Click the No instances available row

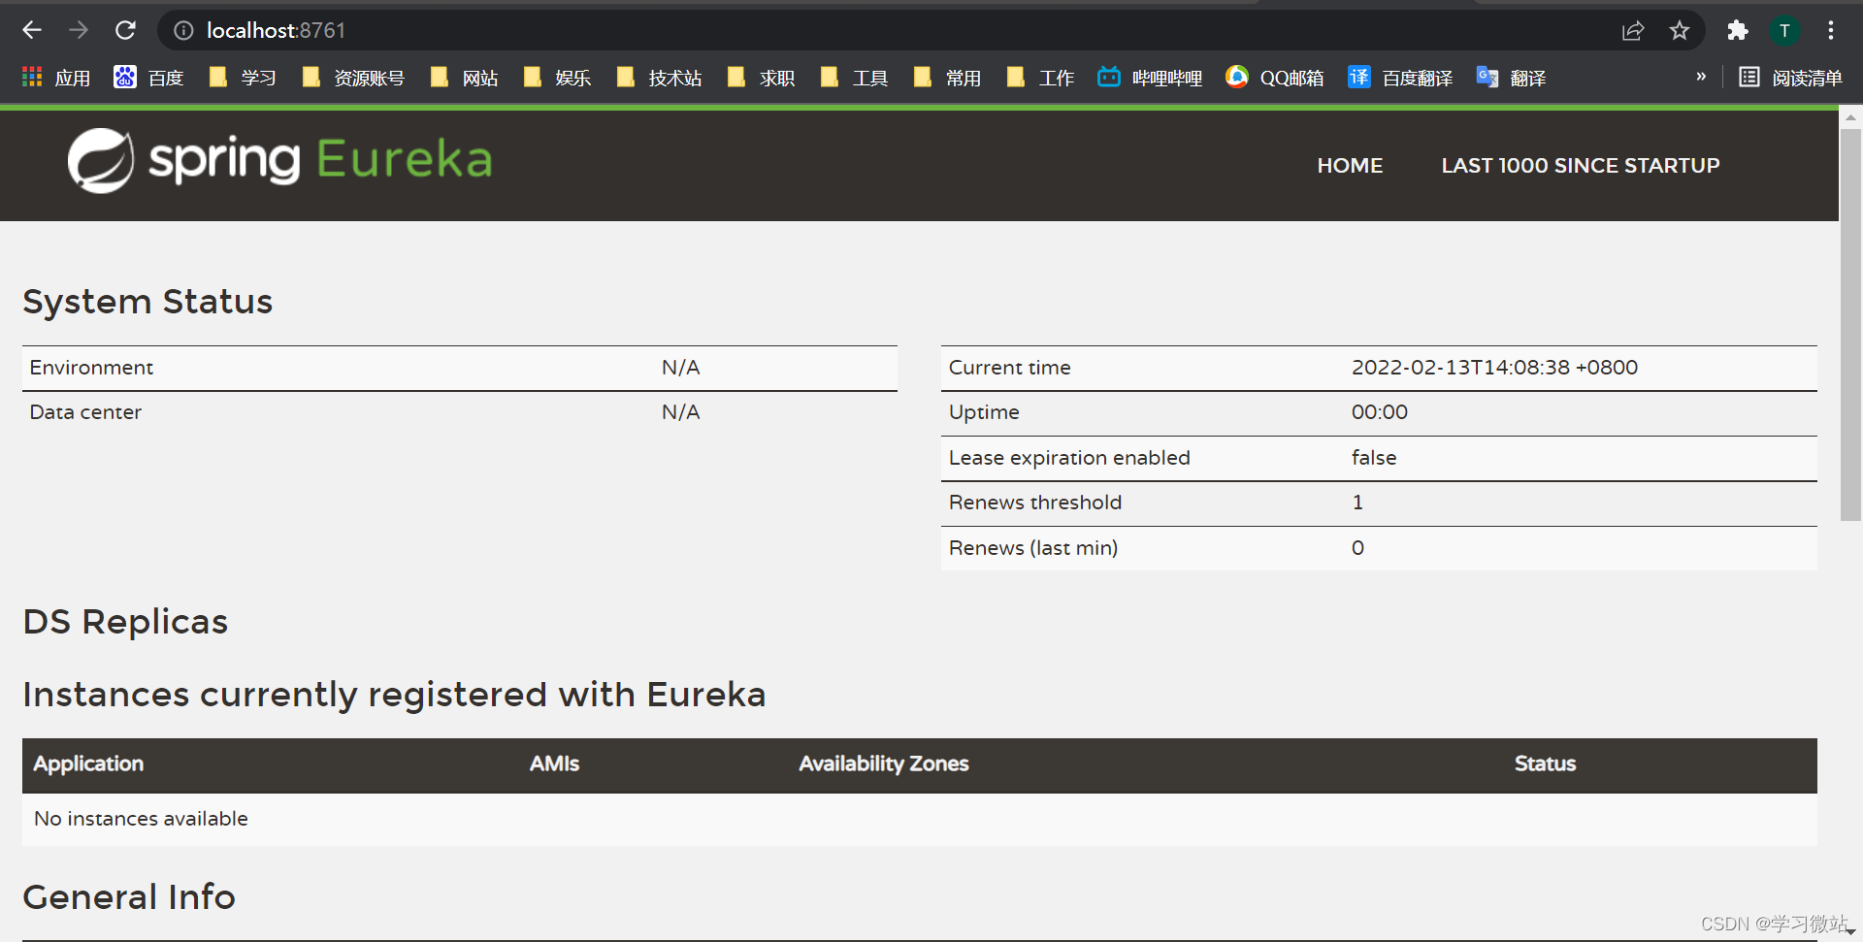(920, 820)
